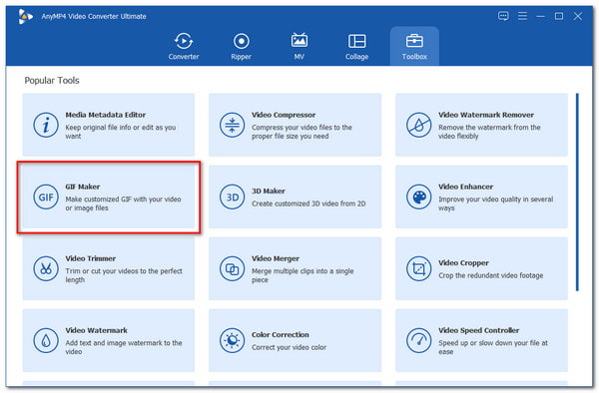This screenshot has width=599, height=393.
Task: Select the Toolbox tab
Action: (x=414, y=46)
